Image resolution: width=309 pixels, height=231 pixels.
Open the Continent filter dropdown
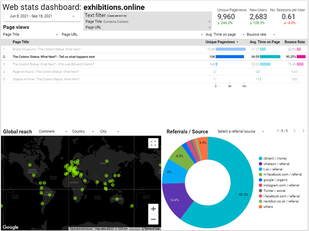(x=53, y=131)
